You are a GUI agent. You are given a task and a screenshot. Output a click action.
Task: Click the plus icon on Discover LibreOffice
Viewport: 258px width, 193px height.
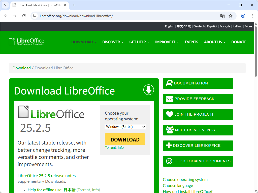pyautogui.click(x=169, y=146)
